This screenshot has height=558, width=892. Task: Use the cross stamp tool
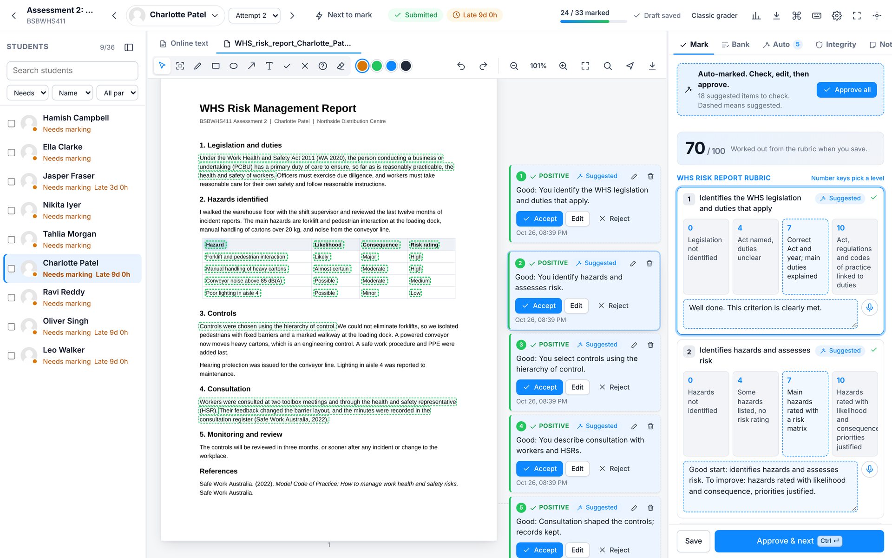tap(305, 66)
